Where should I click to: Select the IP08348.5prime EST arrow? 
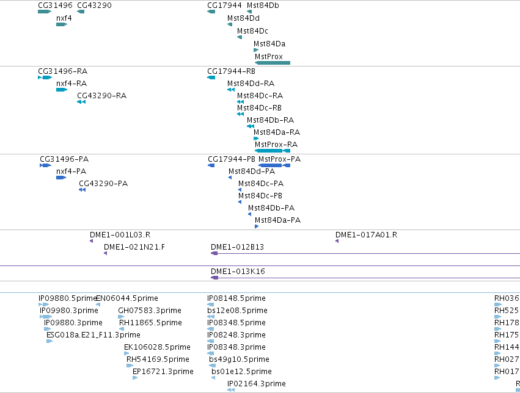tap(211, 329)
